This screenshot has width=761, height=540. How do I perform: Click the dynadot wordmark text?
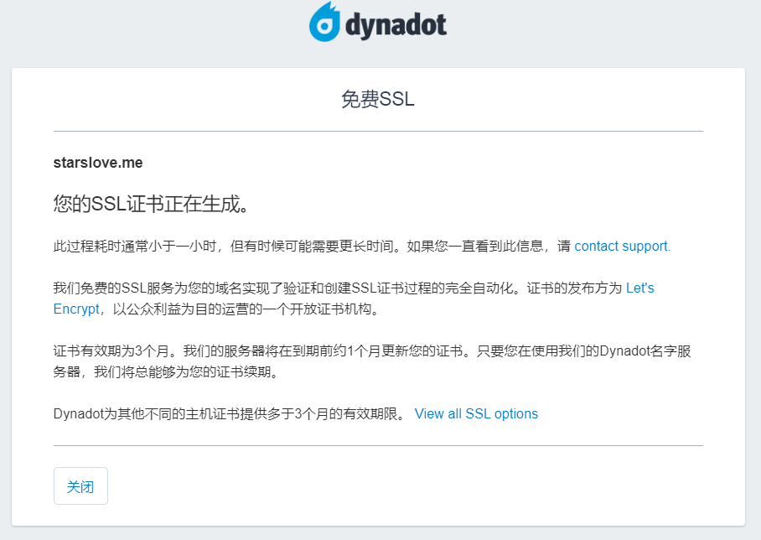coord(396,26)
